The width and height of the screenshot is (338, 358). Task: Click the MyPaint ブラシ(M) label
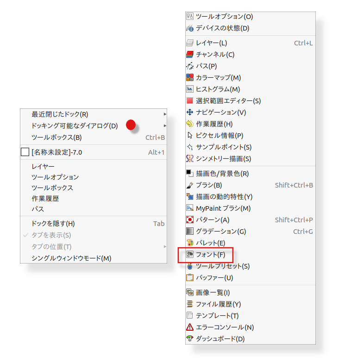[x=223, y=208]
